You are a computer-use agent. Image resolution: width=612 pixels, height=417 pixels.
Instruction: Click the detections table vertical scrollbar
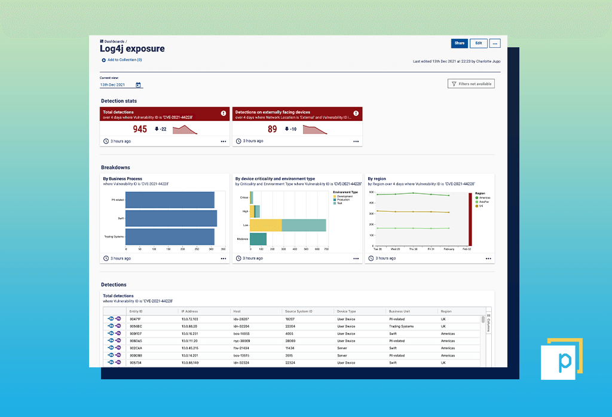coord(483,319)
